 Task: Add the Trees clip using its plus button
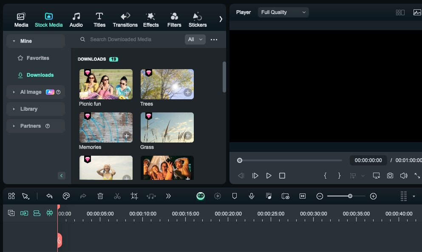187,92
